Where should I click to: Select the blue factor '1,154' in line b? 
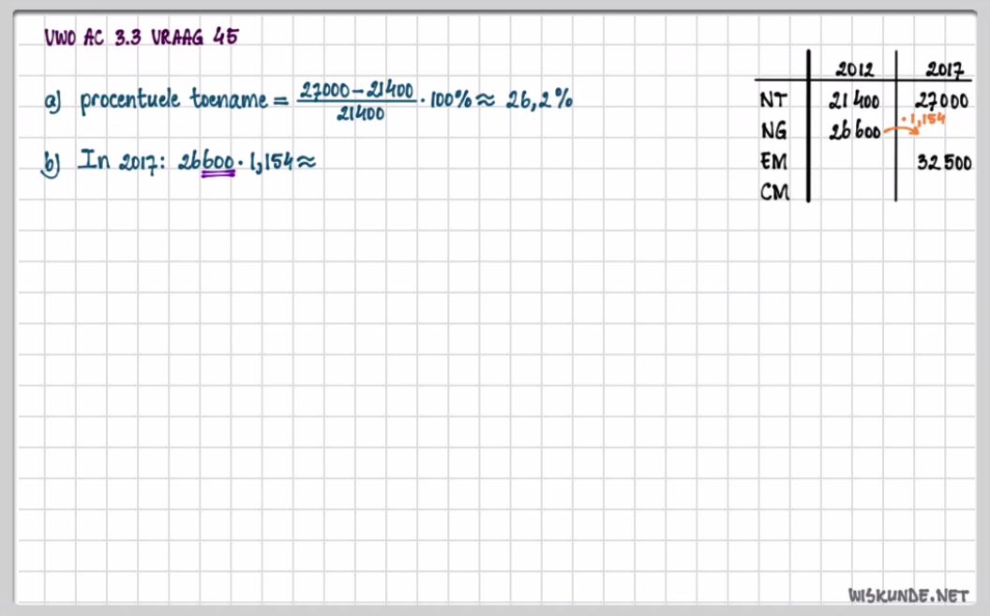coord(270,162)
